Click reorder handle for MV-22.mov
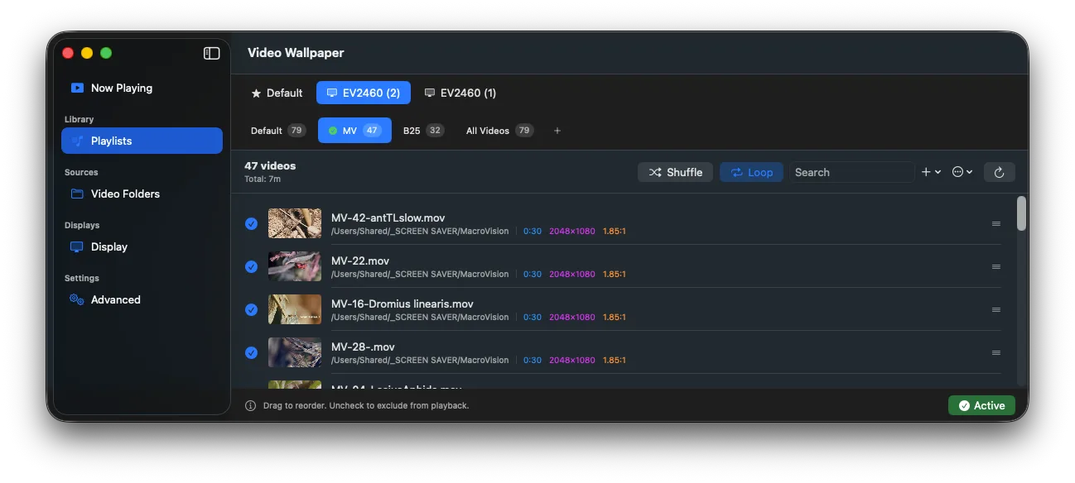Viewport: 1075px width, 483px height. tap(996, 266)
